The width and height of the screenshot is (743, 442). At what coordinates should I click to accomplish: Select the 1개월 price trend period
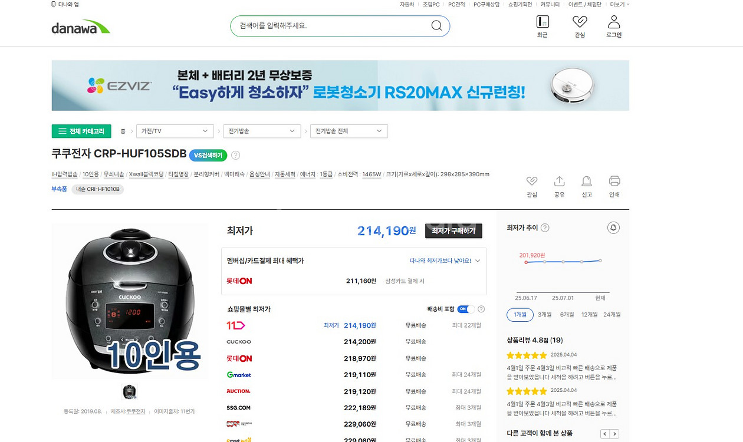(520, 315)
